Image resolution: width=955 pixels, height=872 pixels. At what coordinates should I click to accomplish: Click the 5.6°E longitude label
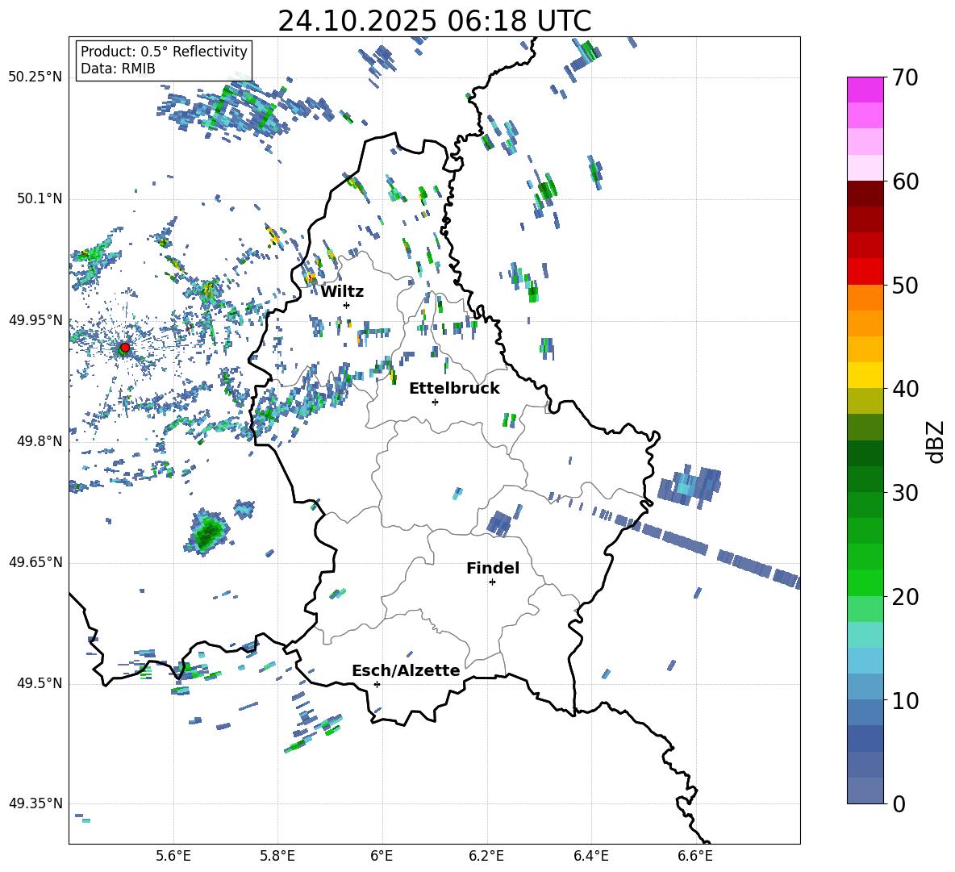[173, 857]
